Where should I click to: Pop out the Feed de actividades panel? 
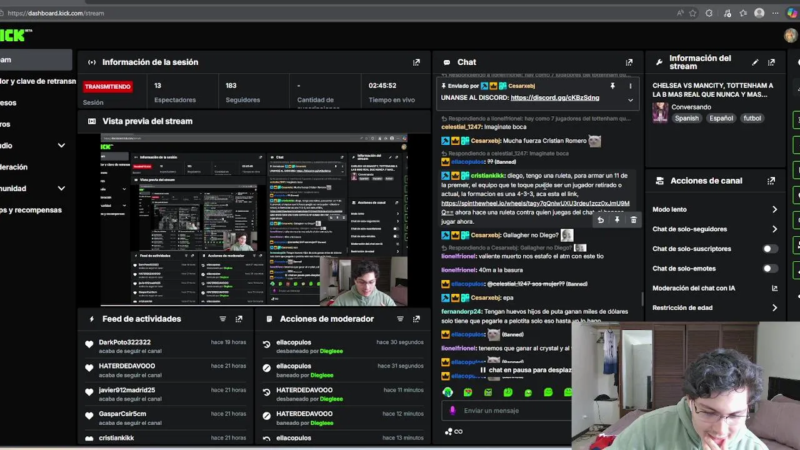pos(239,319)
